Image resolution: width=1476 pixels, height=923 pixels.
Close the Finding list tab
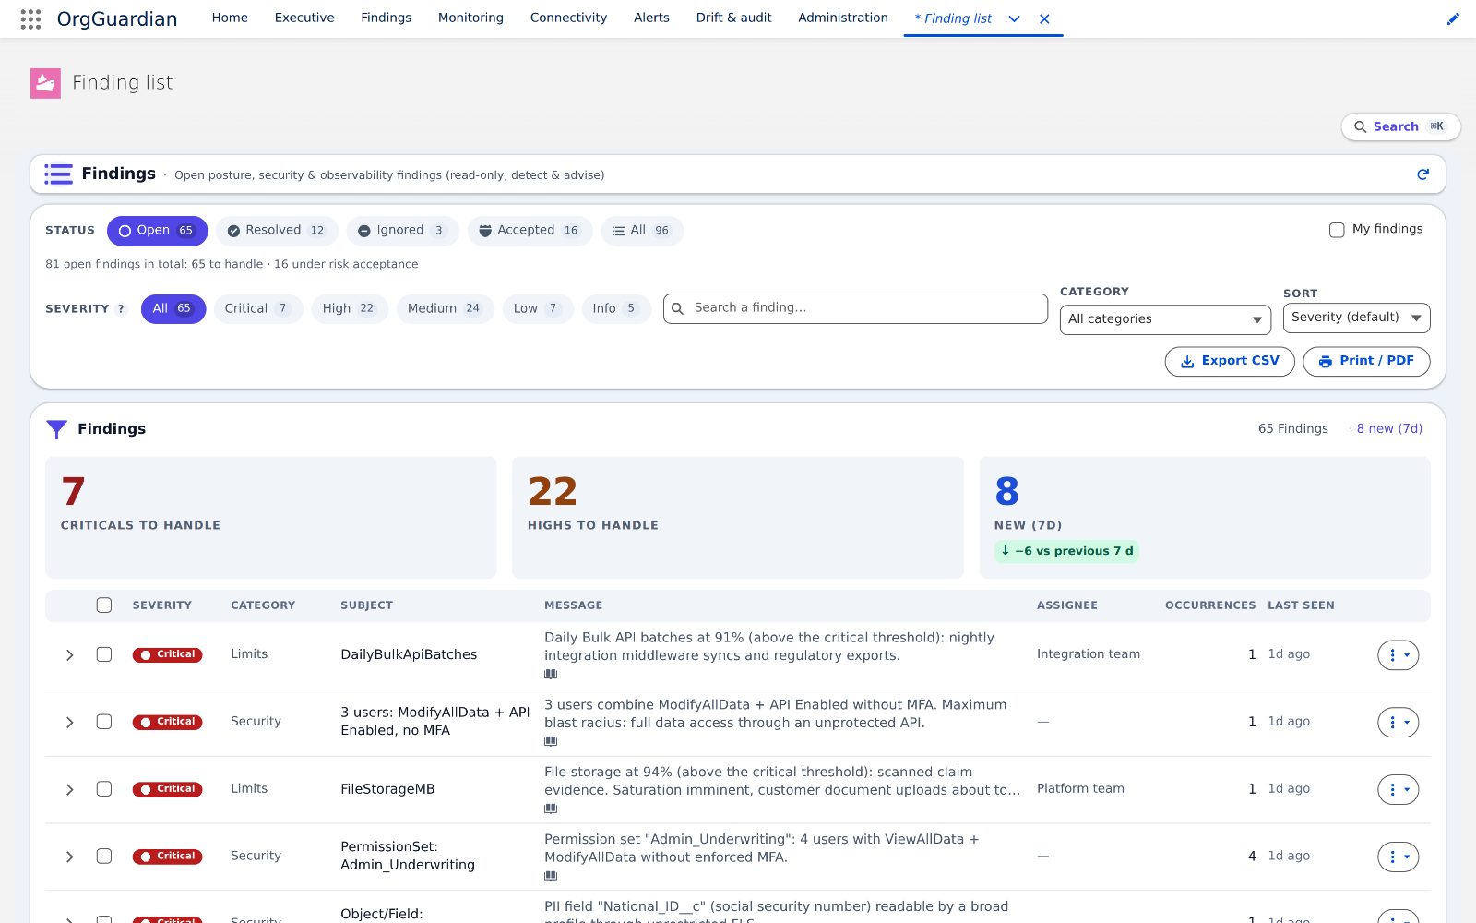(x=1044, y=18)
